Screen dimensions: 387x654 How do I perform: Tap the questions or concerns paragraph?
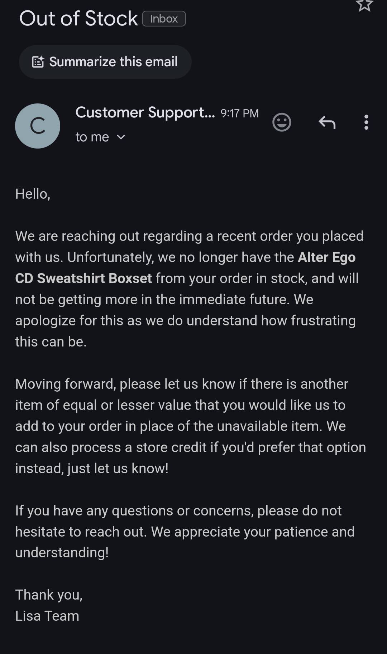[x=185, y=532]
